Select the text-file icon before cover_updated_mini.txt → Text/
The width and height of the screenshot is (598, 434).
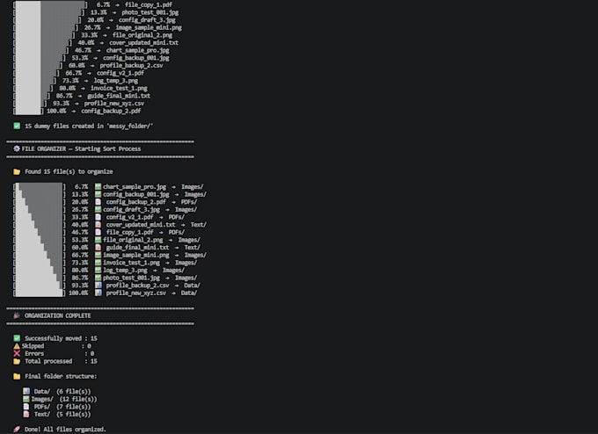[98, 225]
